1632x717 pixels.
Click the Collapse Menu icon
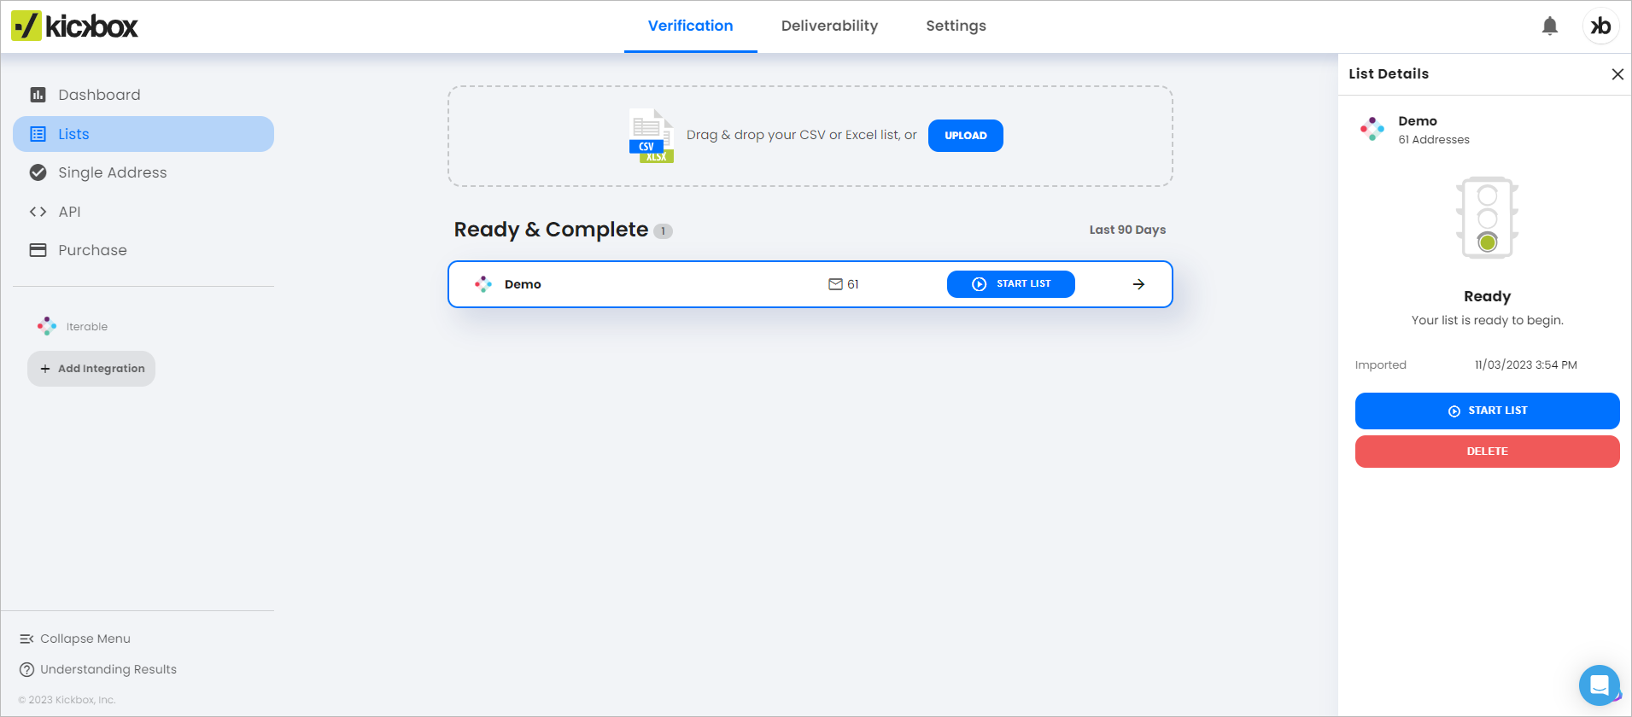26,638
